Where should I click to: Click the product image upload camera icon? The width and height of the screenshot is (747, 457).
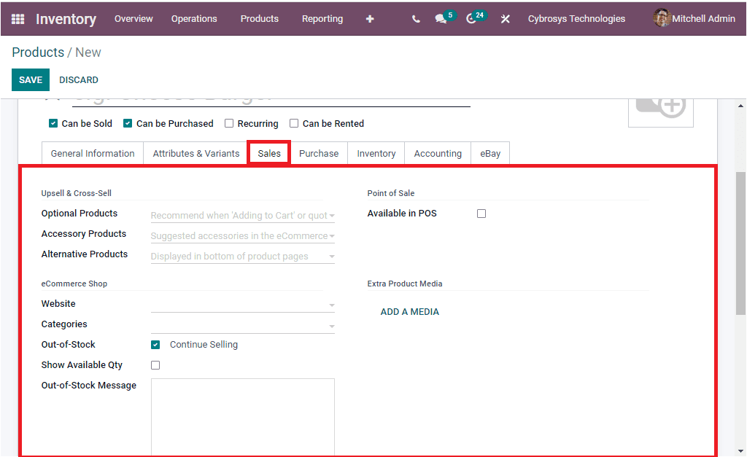pyautogui.click(x=660, y=106)
